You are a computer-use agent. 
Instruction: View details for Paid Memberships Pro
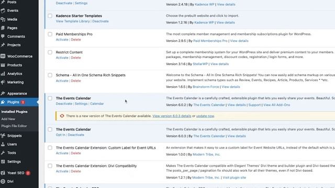tap(239, 41)
